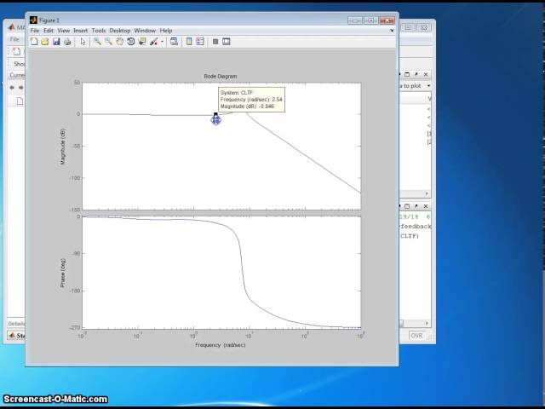Activate the Zoom In magnifier tool

pos(97,42)
